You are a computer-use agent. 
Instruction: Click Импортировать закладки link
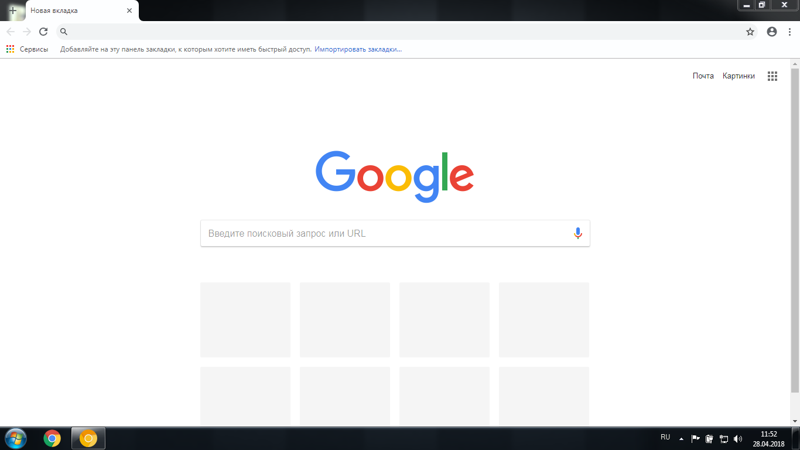(x=358, y=49)
